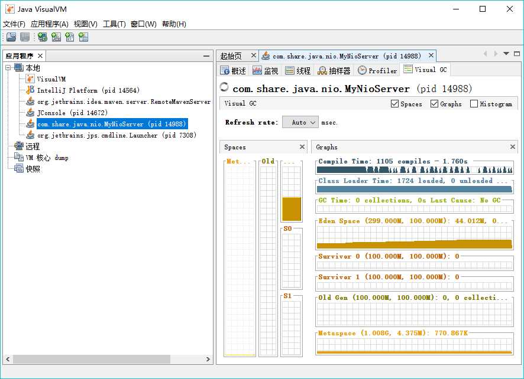Viewport: 524px width, 379px height.
Task: Collapse the 本地 local tree node
Action: (x=8, y=68)
